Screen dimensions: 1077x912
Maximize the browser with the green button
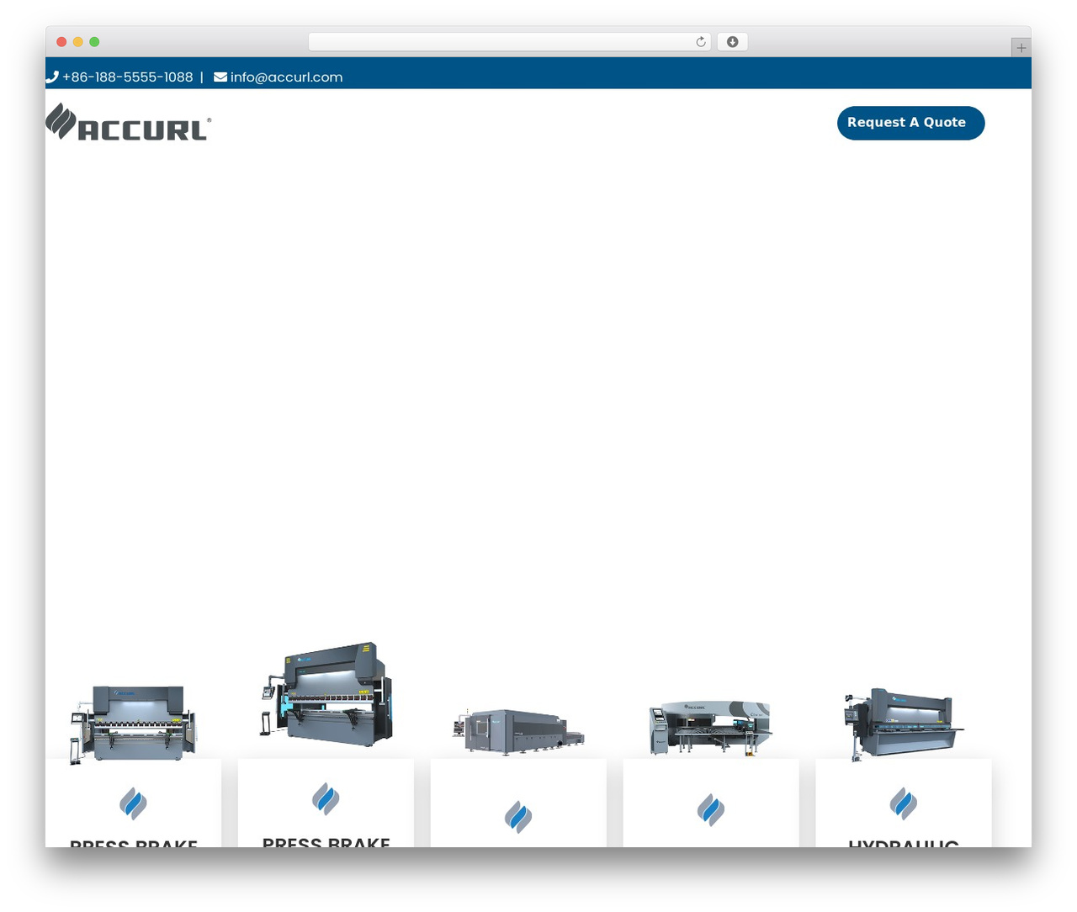(x=94, y=42)
